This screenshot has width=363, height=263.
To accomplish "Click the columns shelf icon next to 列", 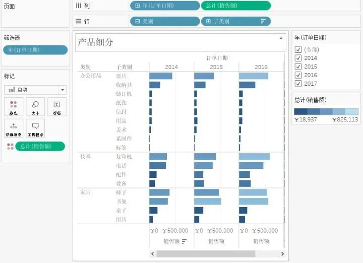I will point(79,6).
